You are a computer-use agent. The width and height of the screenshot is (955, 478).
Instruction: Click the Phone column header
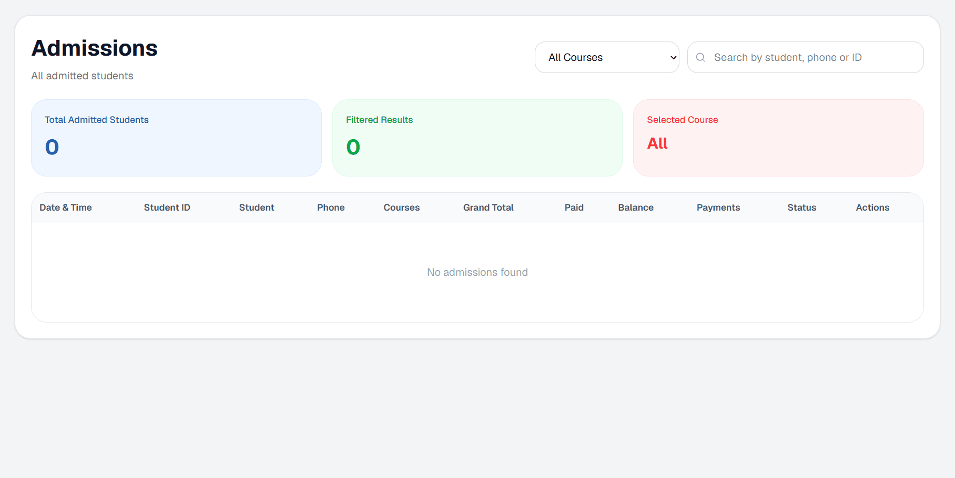[331, 207]
